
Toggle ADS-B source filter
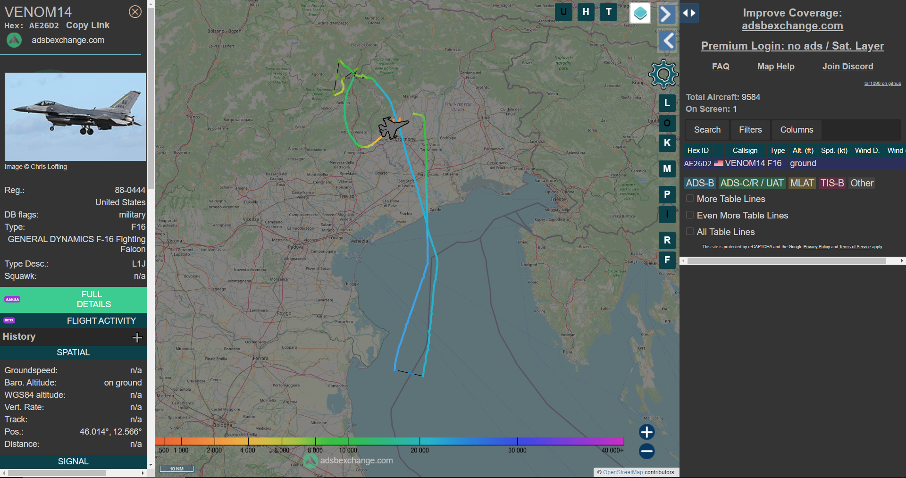700,183
